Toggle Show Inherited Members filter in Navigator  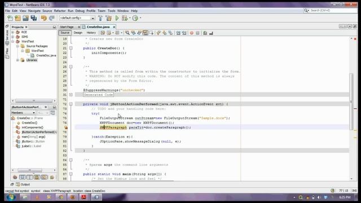click(15, 177)
